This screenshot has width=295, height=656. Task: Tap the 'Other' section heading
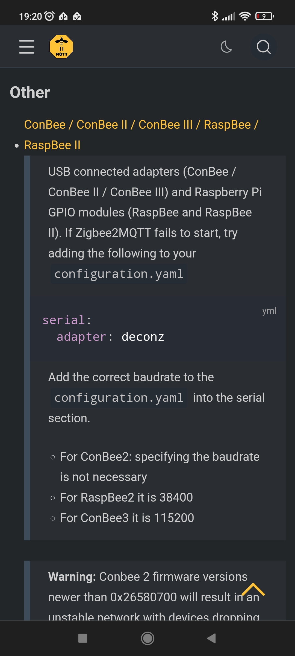pyautogui.click(x=30, y=92)
